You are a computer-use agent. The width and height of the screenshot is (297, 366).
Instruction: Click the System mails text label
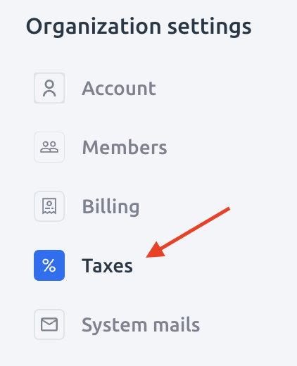(x=141, y=325)
